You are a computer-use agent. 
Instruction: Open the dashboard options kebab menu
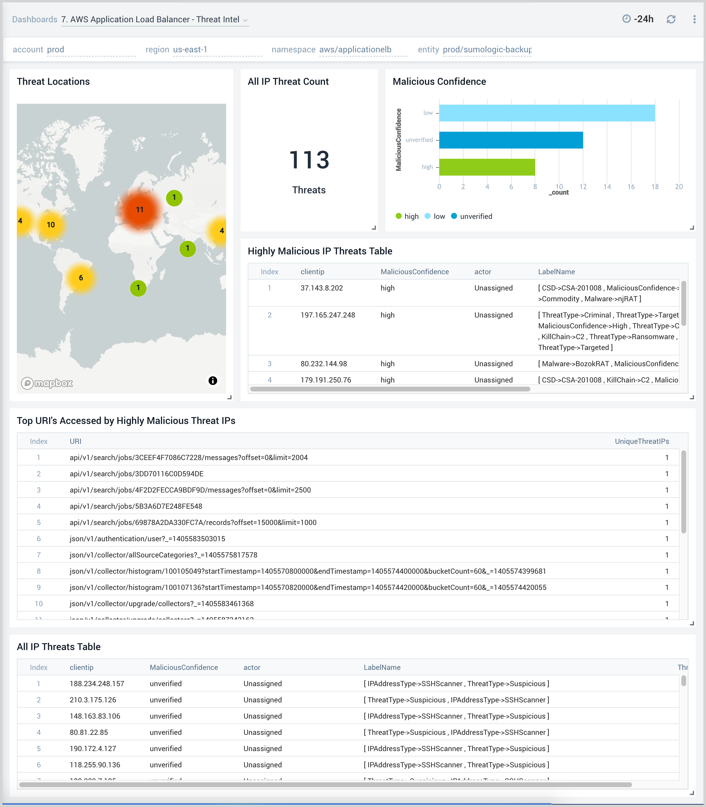click(x=695, y=19)
